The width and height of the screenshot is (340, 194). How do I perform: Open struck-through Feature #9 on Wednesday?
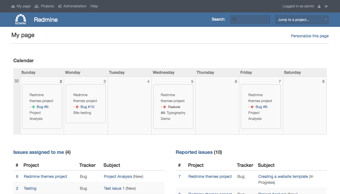[x=174, y=107]
